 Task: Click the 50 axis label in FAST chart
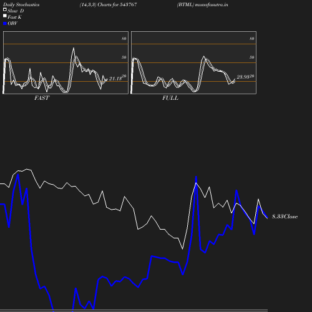(124, 57)
